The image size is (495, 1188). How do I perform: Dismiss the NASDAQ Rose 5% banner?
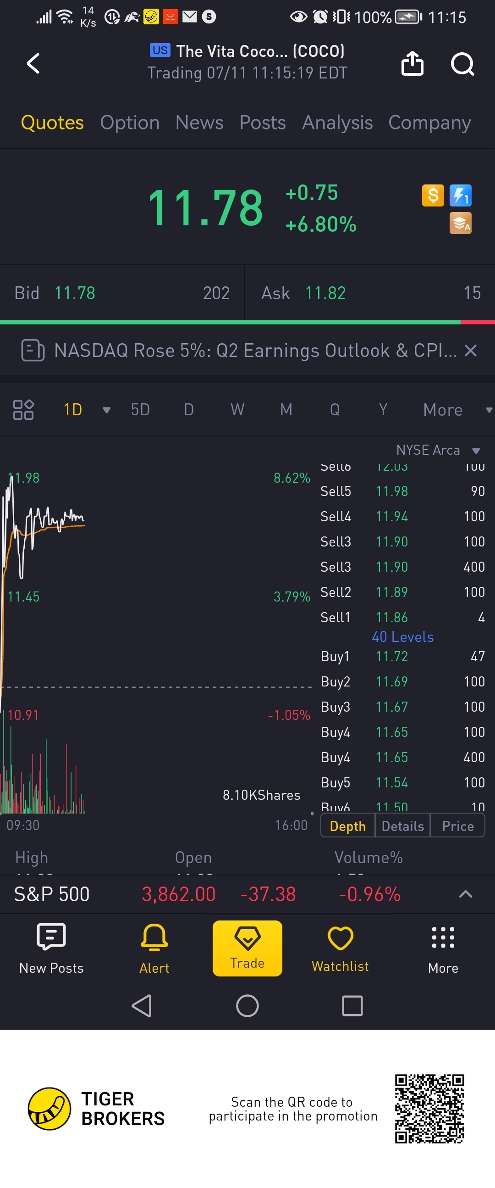[471, 351]
